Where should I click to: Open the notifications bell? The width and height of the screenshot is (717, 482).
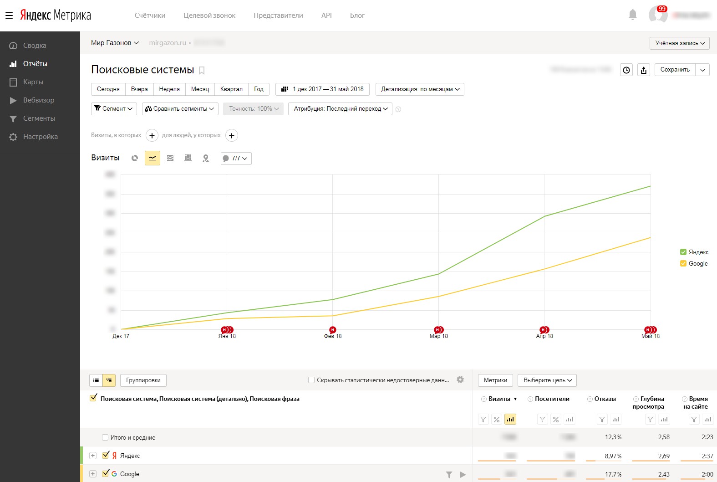(x=633, y=15)
